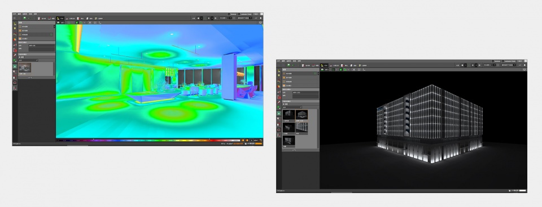Click thumbnail list scrollbar in building window

click(317, 129)
